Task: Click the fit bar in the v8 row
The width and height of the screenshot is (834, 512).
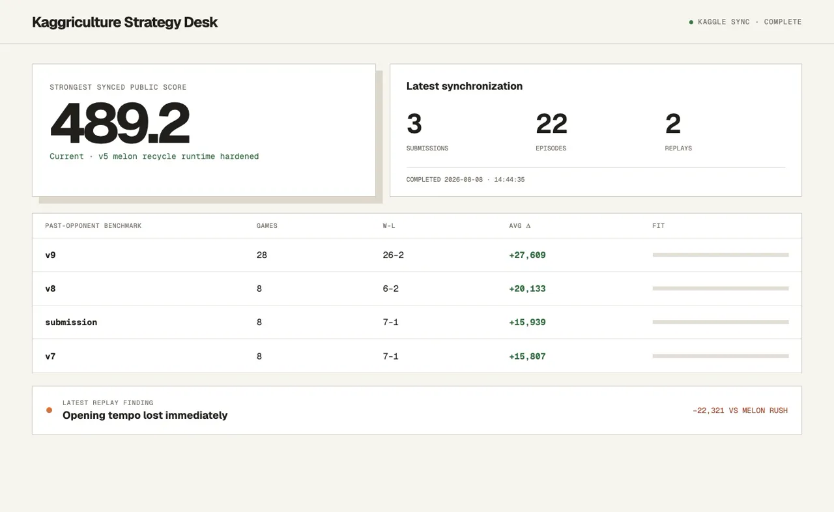Action: (721, 288)
